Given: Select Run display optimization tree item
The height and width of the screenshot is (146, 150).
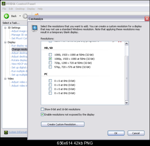Looking at the screenshot, I should (x=19, y=46).
